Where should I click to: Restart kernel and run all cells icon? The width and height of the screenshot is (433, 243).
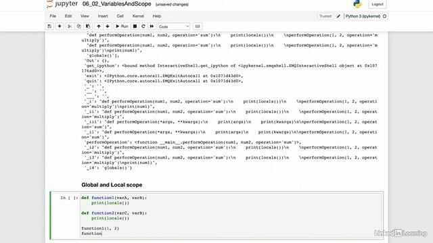pos(152,26)
